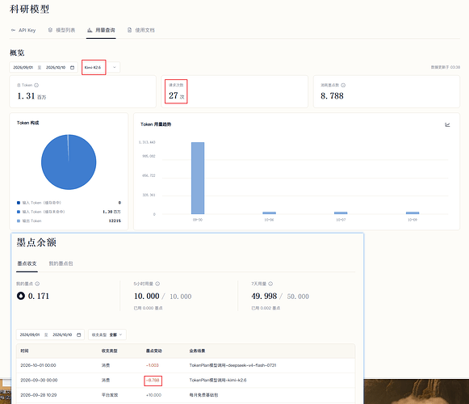Image resolution: width=469 pixels, height=404 pixels.
Task: Click the info icon beside 7天用量
Action: tap(270, 284)
